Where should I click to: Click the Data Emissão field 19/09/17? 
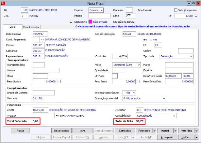[40, 34]
